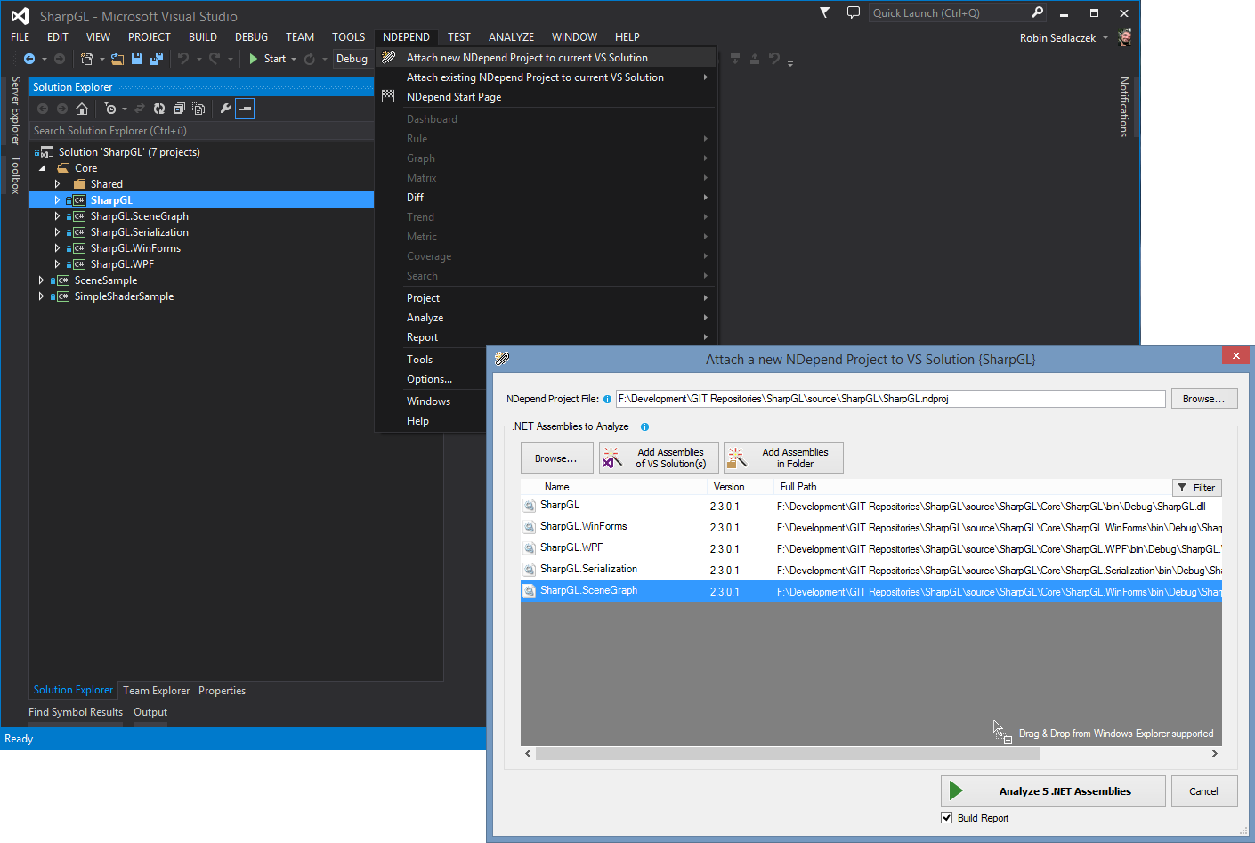Toggle the Show All Files button
Viewport: 1255px width, 843px height.
coord(198,109)
